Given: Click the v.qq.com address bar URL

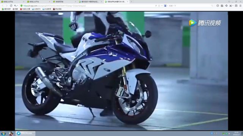Looking at the screenshot, I should point(55,6).
